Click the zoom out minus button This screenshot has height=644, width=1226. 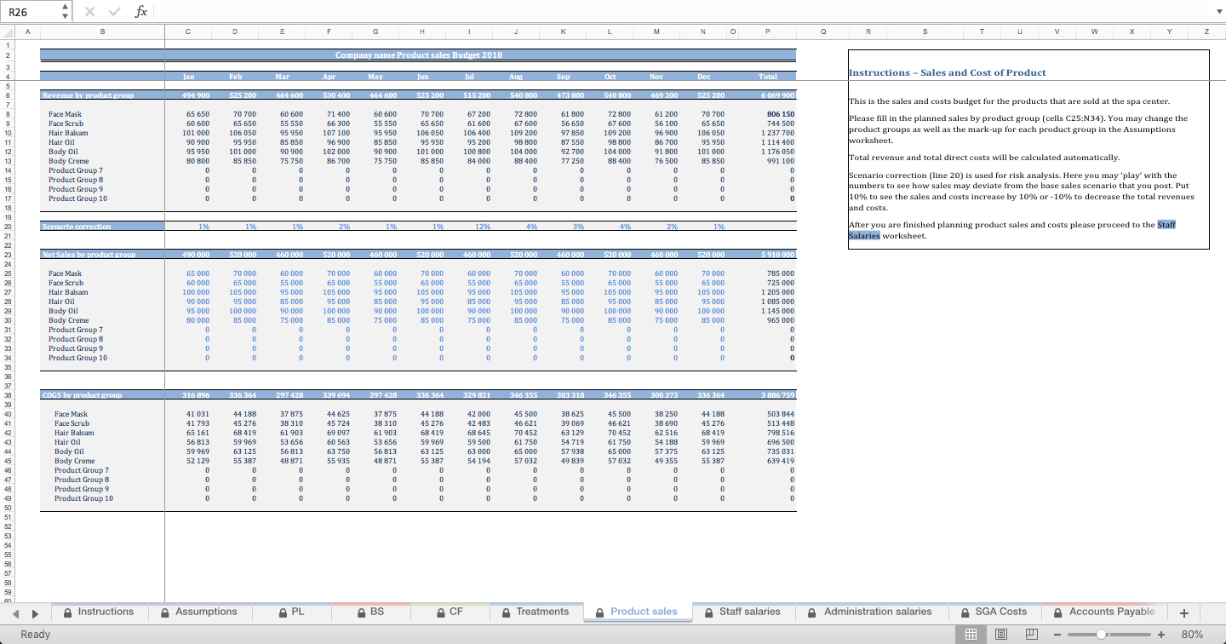[x=1058, y=634]
